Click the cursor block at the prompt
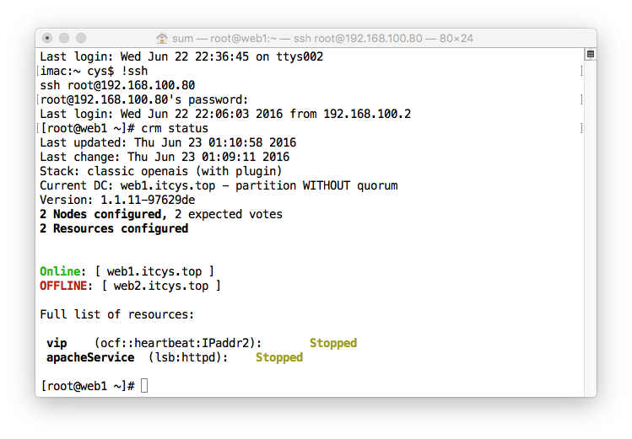 [144, 385]
